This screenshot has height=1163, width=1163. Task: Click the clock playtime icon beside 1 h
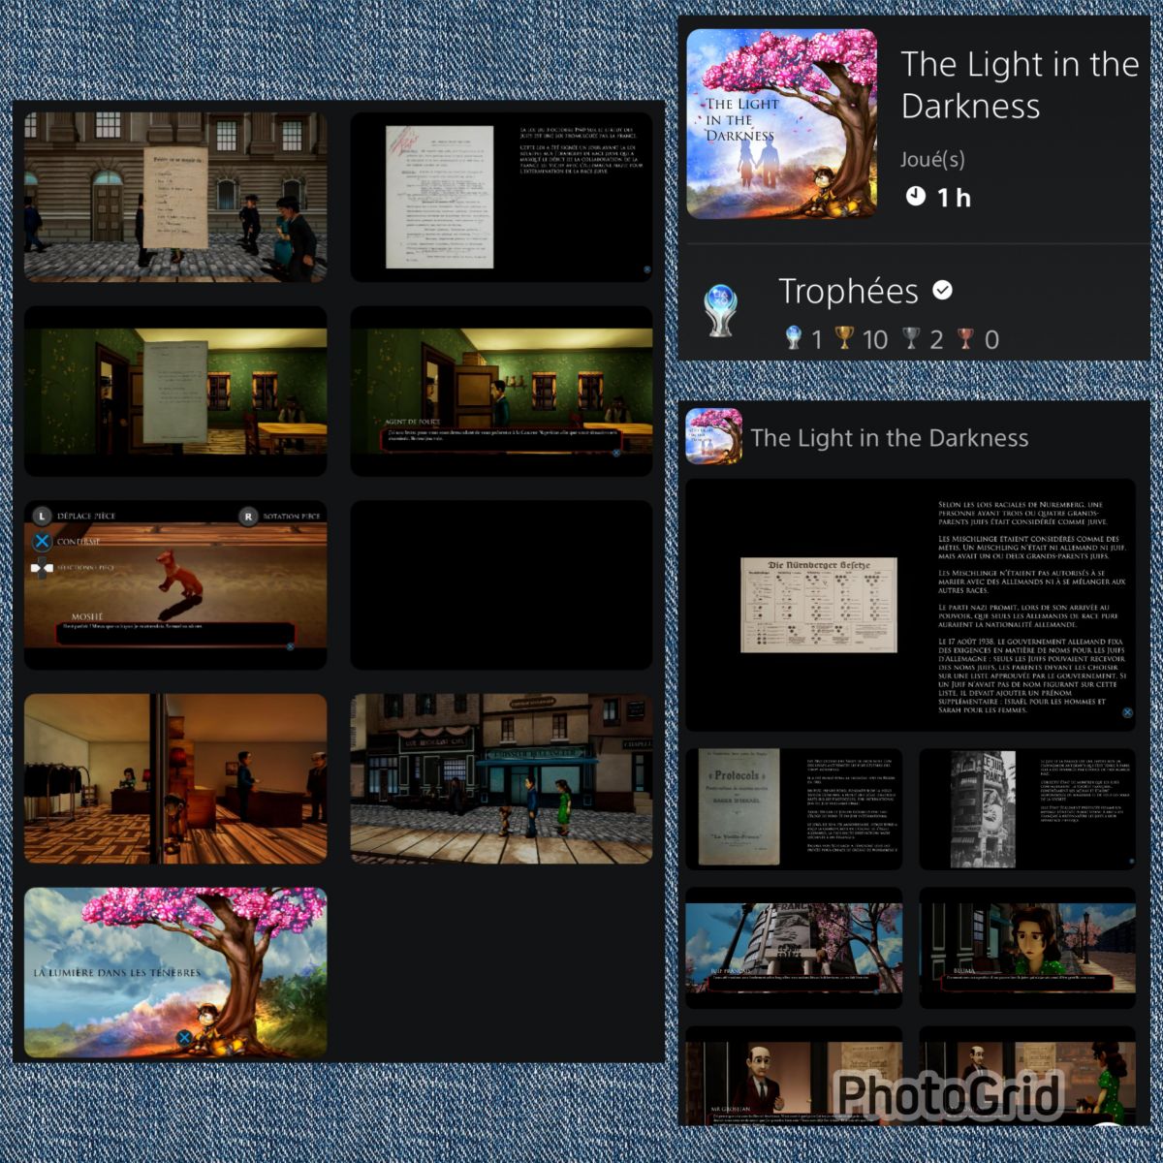click(915, 197)
